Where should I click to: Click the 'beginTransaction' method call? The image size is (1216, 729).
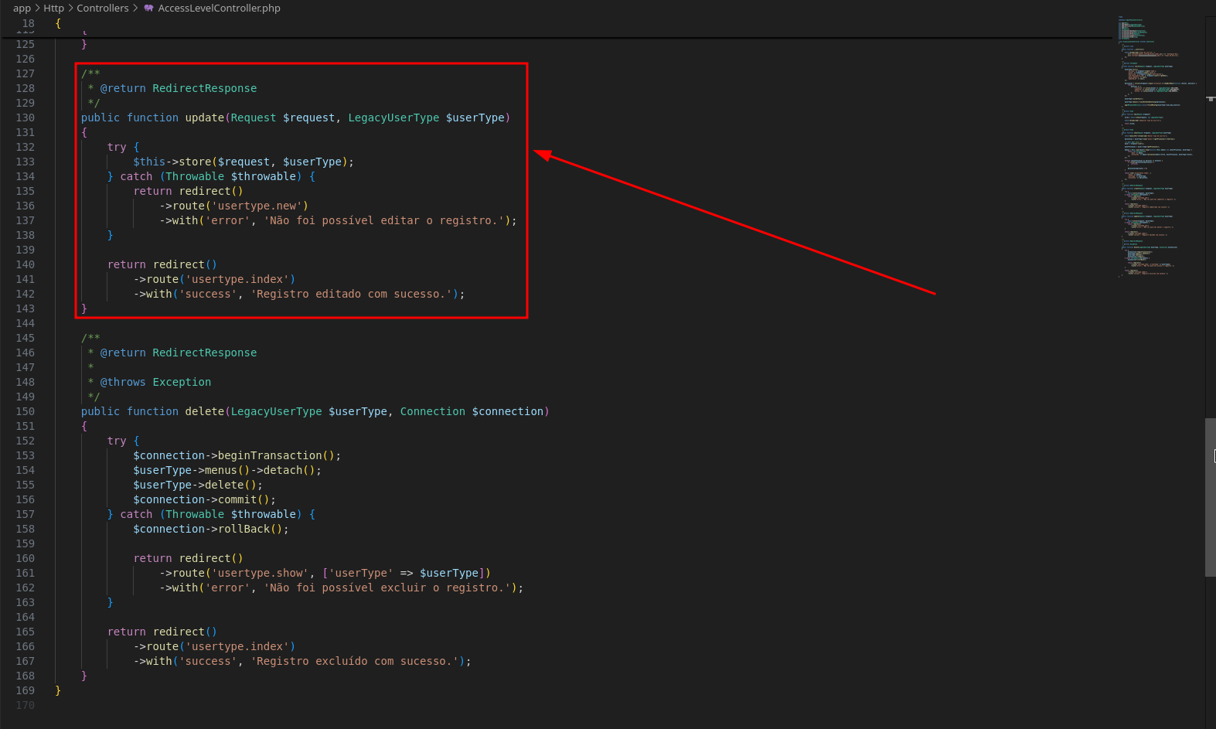coord(270,455)
